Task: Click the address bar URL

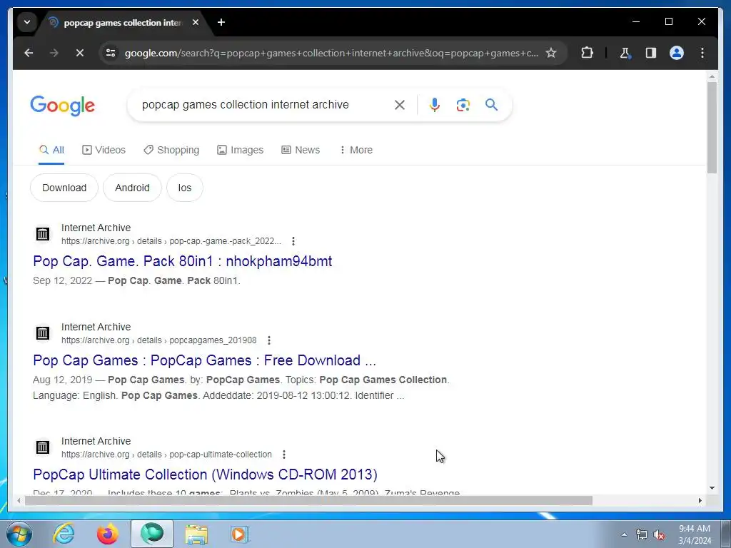Action: point(331,53)
